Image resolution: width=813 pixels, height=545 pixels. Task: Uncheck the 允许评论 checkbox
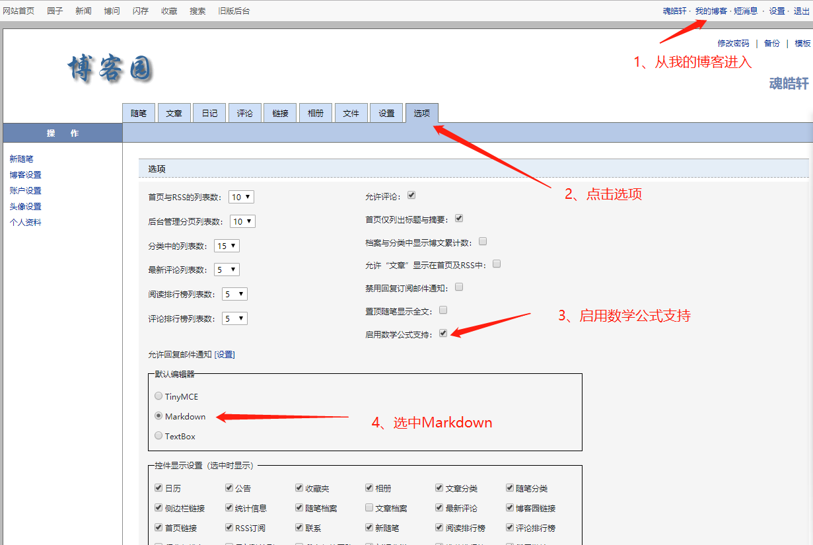(x=411, y=196)
